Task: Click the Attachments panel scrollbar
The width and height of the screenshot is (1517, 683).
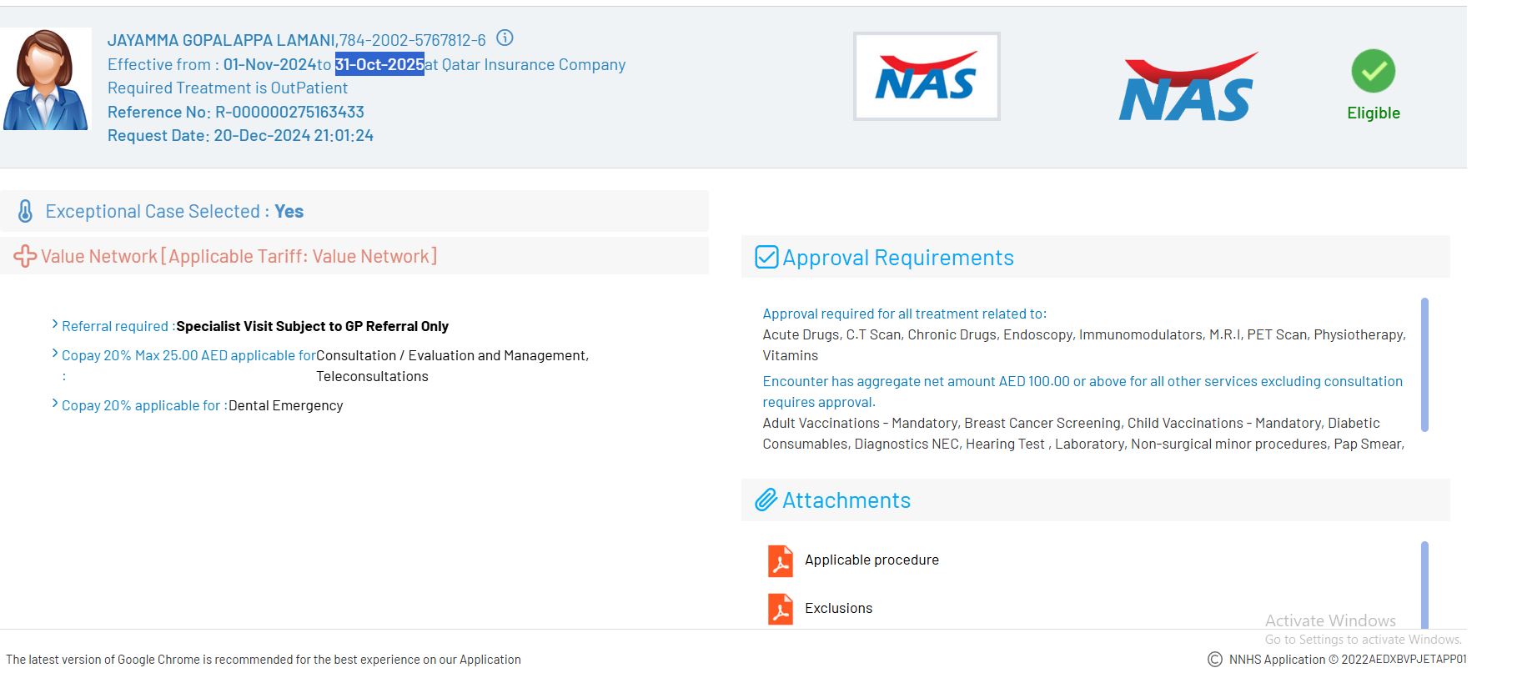Action: point(1424,584)
